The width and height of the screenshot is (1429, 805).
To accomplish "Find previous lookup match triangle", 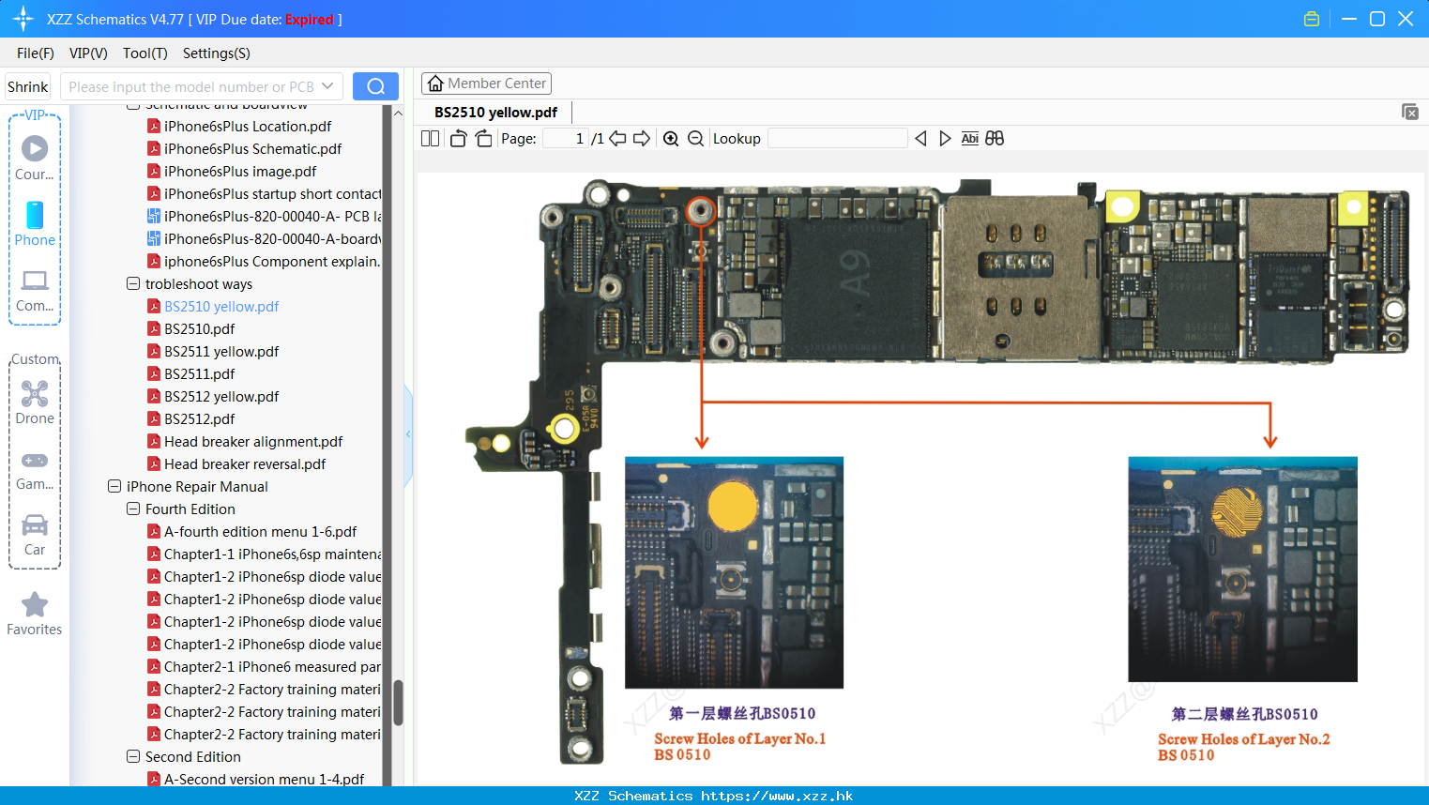I will coord(920,138).
